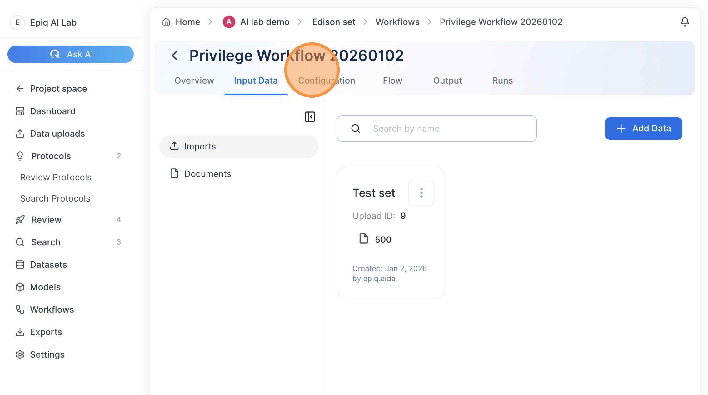This screenshot has width=708, height=395.
Task: Click the Home breadcrumb house icon
Action: tap(166, 22)
